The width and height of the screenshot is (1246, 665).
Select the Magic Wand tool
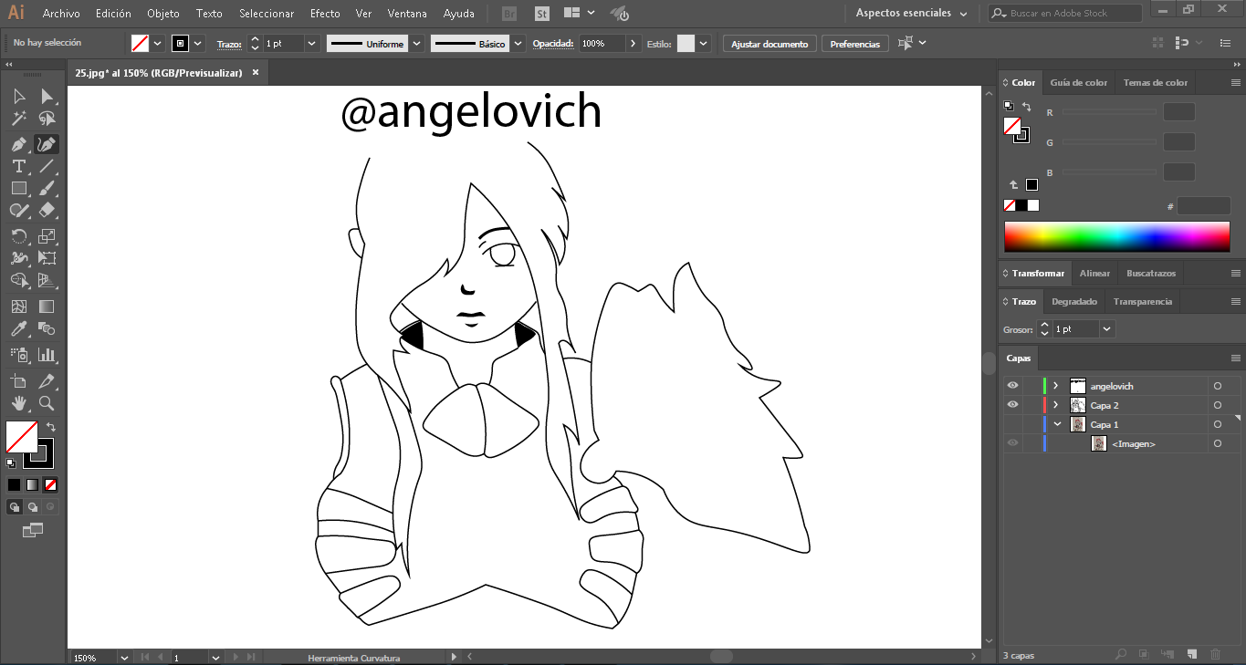coord(19,119)
